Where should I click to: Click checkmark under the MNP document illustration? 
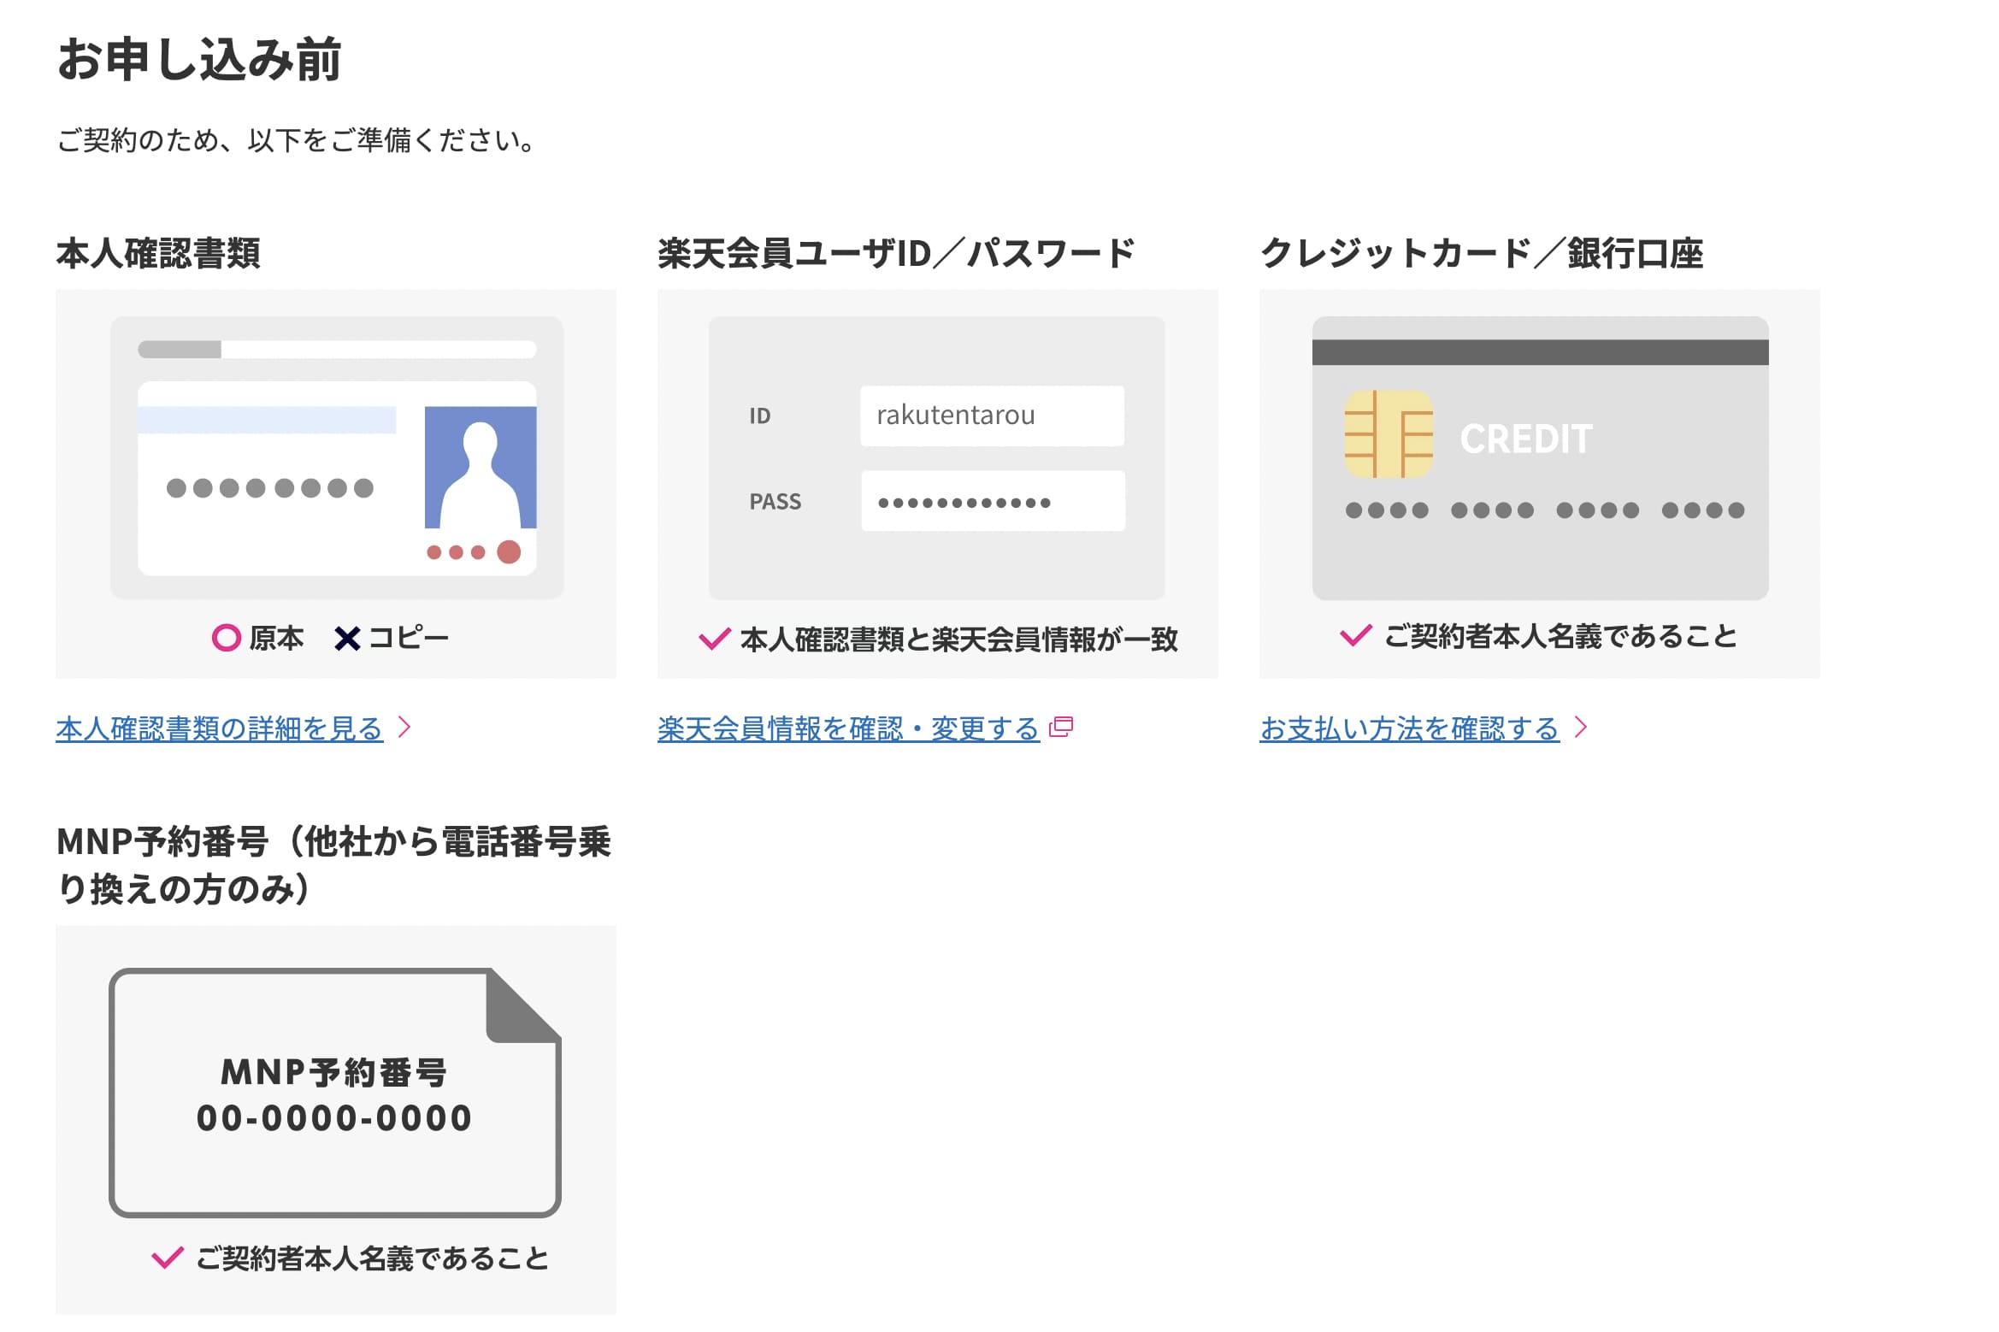[x=167, y=1257]
